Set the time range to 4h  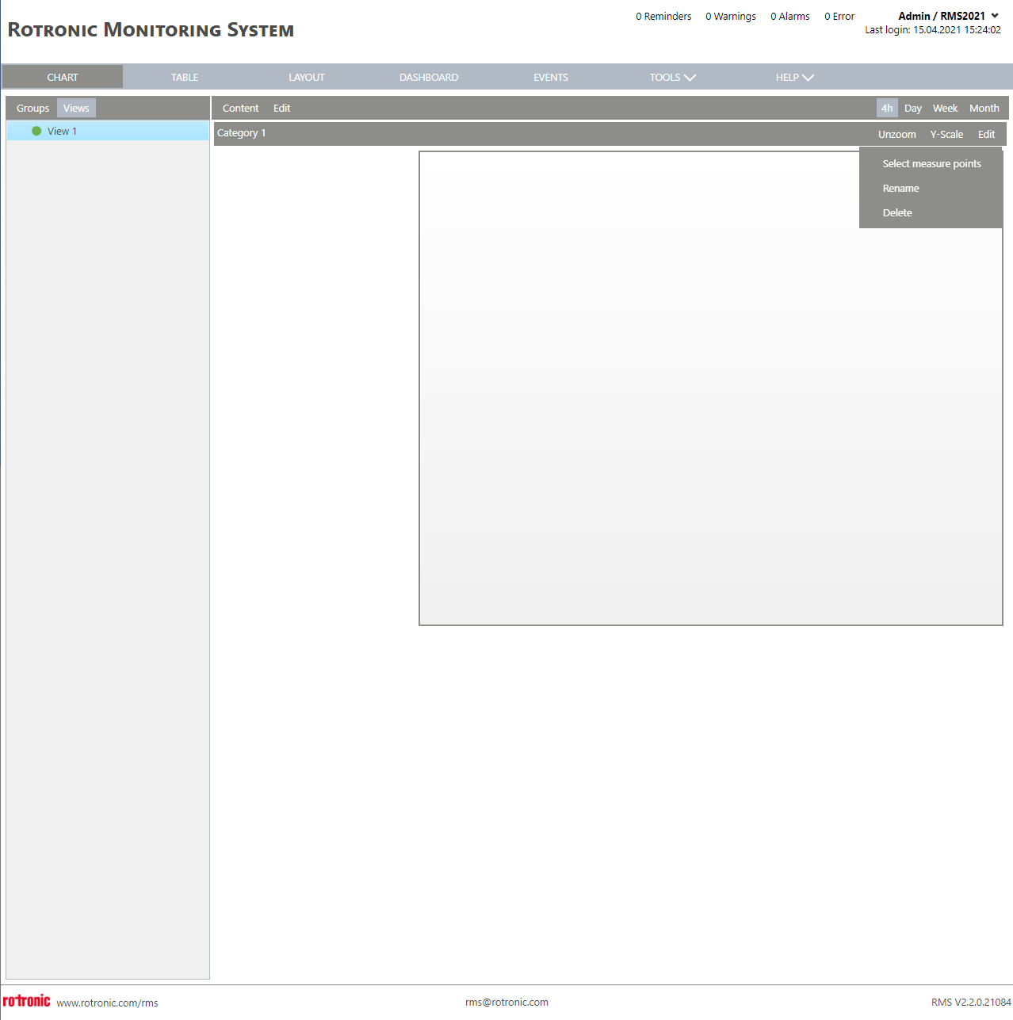coord(887,108)
